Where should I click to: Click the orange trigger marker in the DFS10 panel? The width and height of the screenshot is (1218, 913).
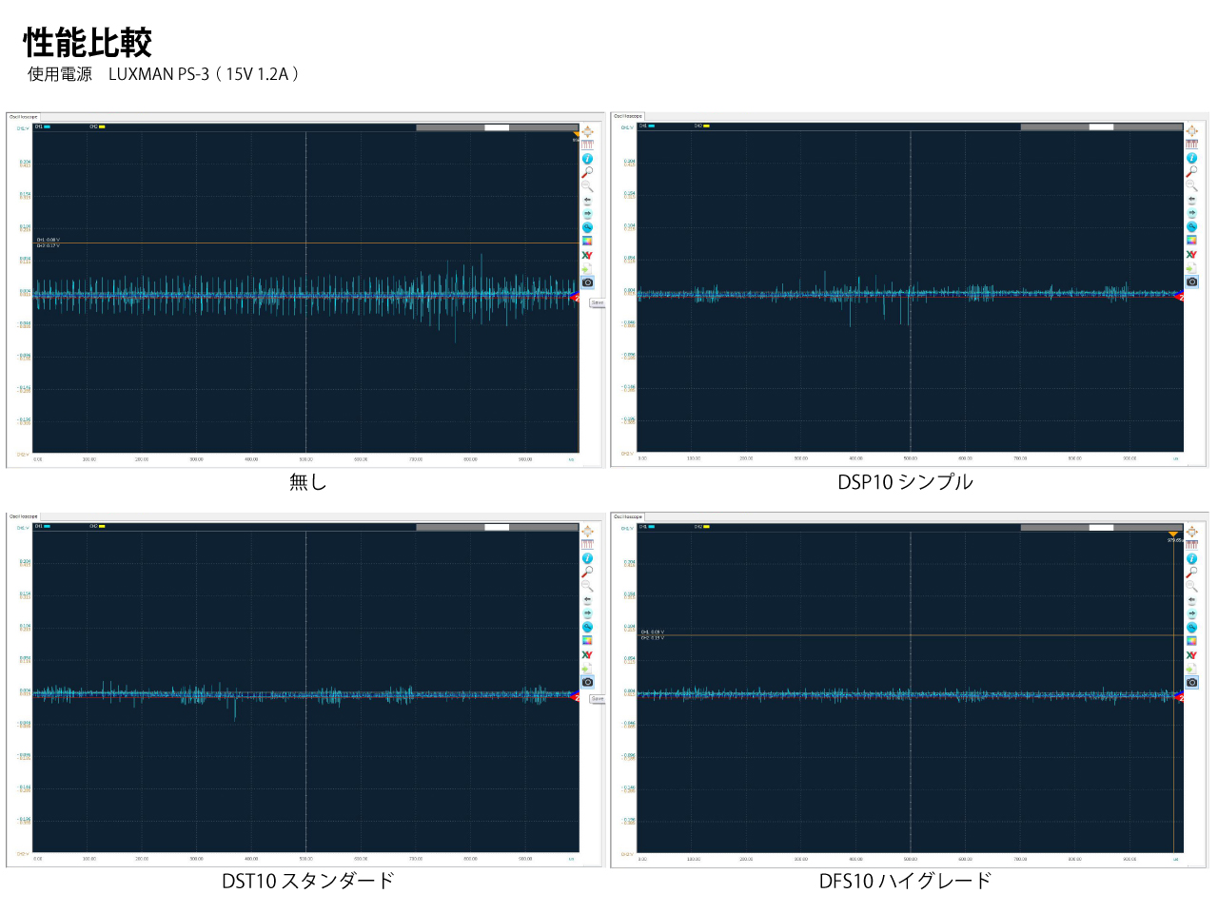tap(1172, 534)
